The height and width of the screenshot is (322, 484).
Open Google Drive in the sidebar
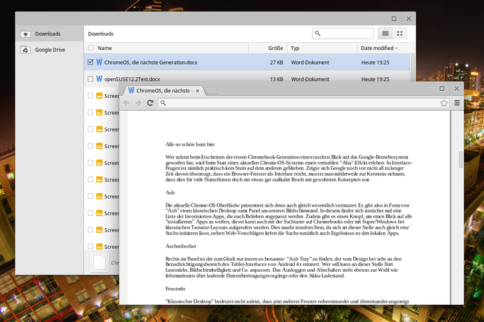coord(50,50)
